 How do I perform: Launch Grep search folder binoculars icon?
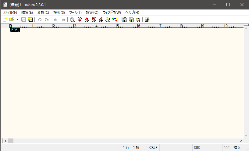click(x=108, y=20)
